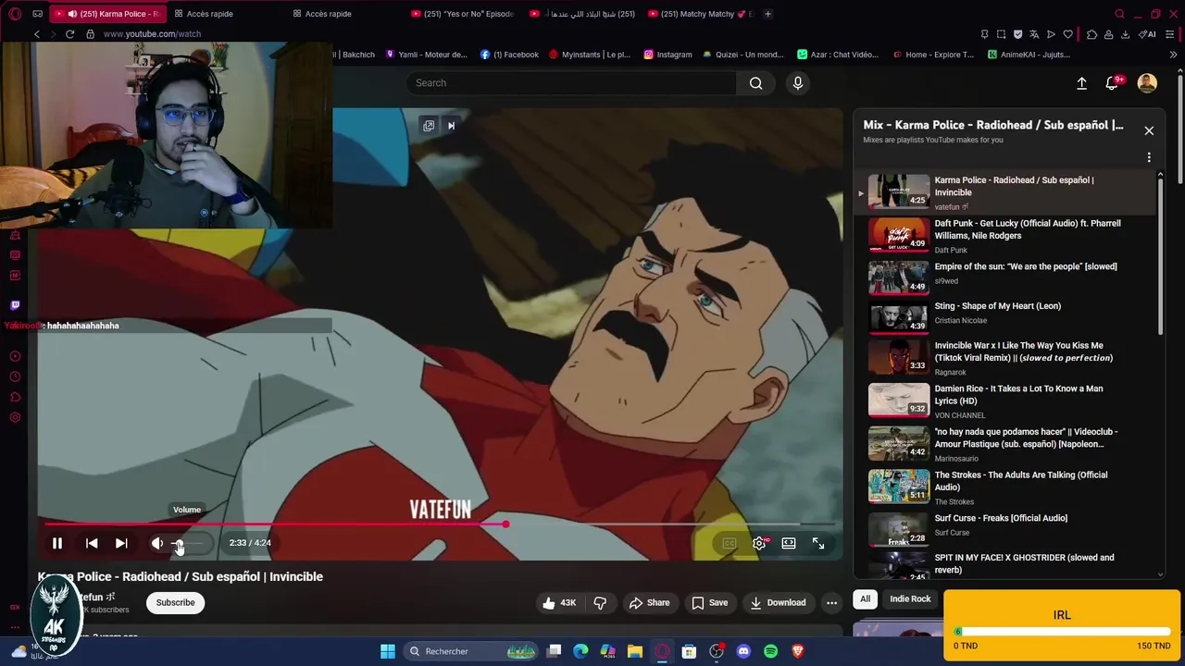This screenshot has height=666, width=1185.
Task: Subscribe to the Vatefun channel
Action: click(x=175, y=602)
